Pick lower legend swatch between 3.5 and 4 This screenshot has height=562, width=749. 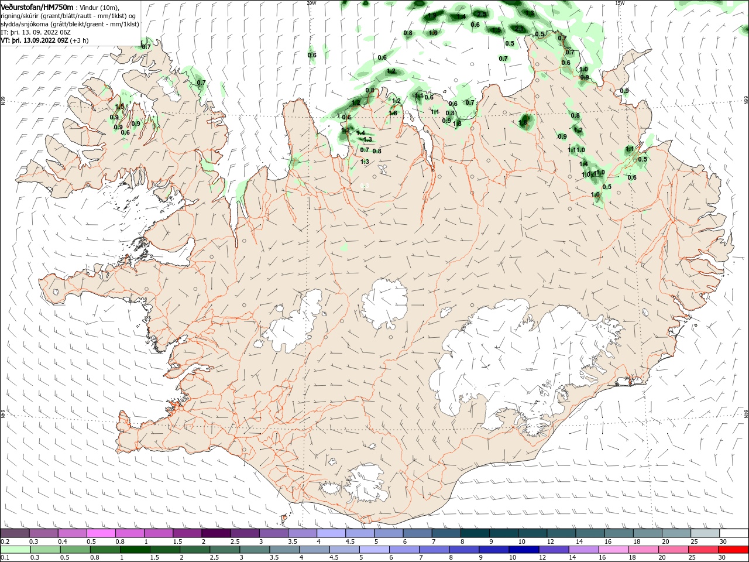click(x=284, y=550)
